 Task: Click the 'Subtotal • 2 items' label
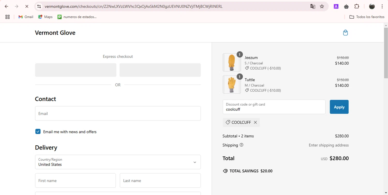[x=238, y=136]
